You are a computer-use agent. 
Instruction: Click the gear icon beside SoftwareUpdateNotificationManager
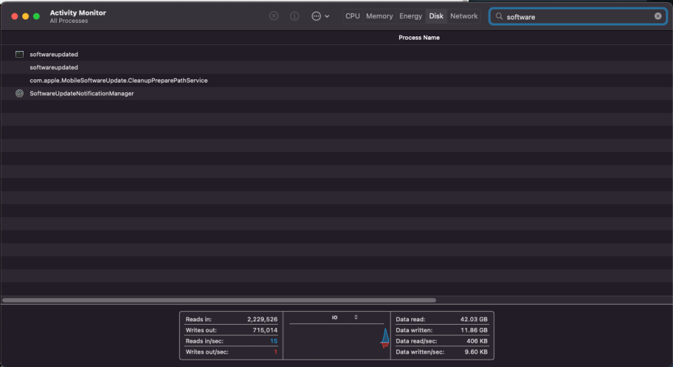pyautogui.click(x=20, y=93)
